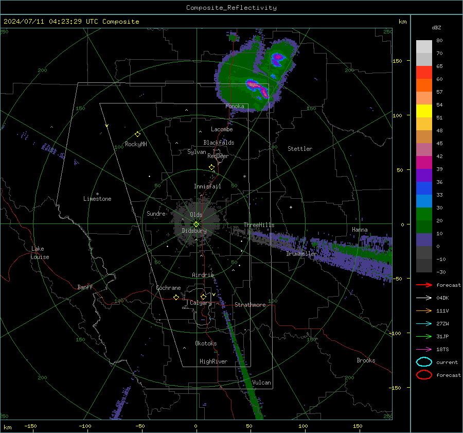Image resolution: width=463 pixels, height=433 pixels.
Task: Click the yellow V marker east of Calgary
Action: pyautogui.click(x=213, y=295)
